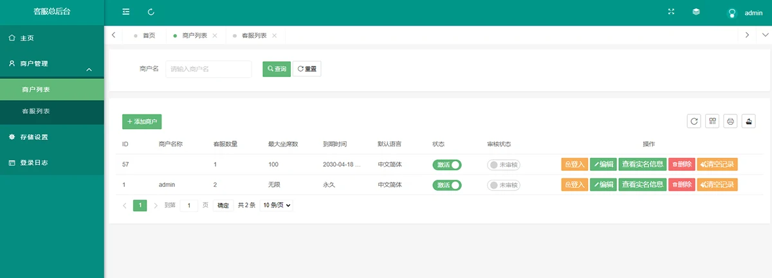Open the 10 条/页 page size dropdown

pos(277,205)
